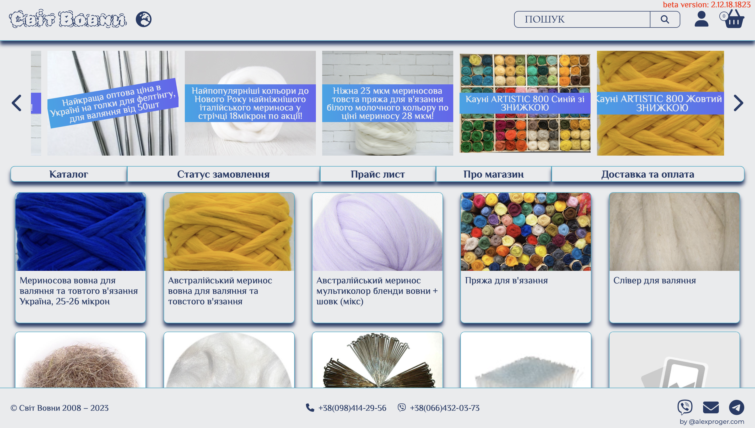Click the © Світ Вовни 2008 – 2023 text
Viewport: 755px width, 428px height.
[60, 408]
